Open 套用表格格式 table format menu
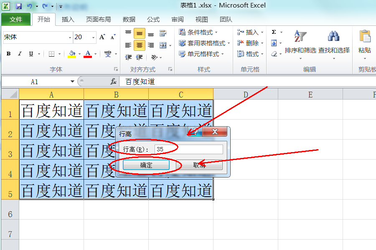 (x=204, y=43)
